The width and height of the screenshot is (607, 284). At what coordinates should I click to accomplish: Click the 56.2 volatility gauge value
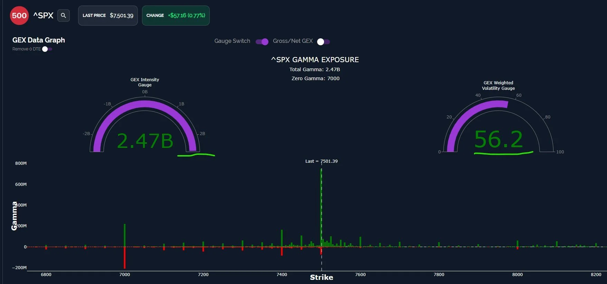coord(499,139)
